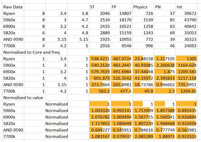Image resolution: width=201 pixels, height=142 pixels.
Task: Click the cell containing 265.8981
Action: [x=121, y=85]
